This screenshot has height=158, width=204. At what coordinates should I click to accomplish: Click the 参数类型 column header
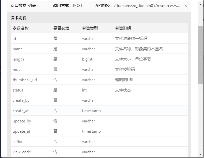[90, 28]
